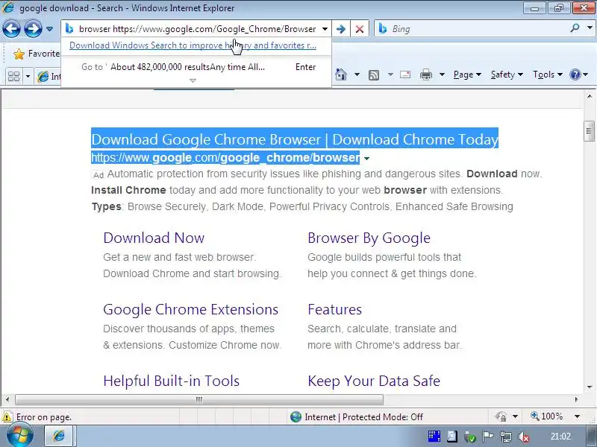This screenshot has width=597, height=447.
Task: Click the 21:02 taskbar clock
Action: 560,437
